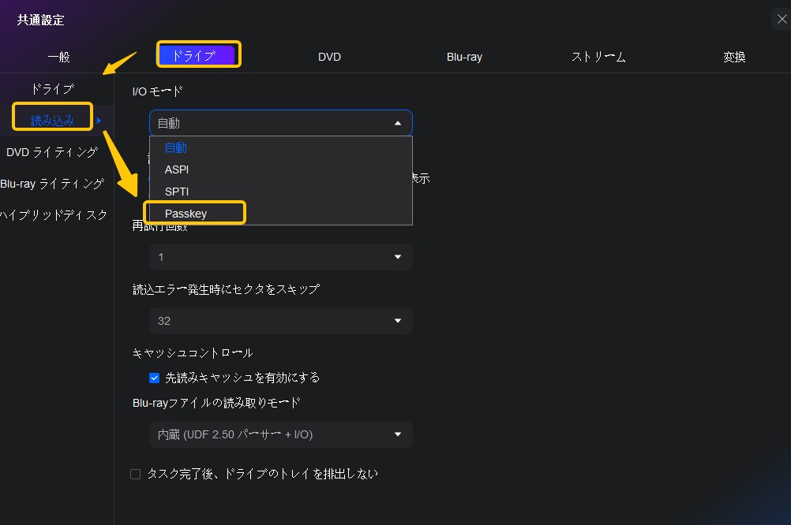
Task: Select 自動 in the open dropdown list
Action: [x=176, y=147]
